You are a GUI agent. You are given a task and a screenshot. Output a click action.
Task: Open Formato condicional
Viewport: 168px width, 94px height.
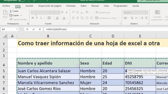157,15
